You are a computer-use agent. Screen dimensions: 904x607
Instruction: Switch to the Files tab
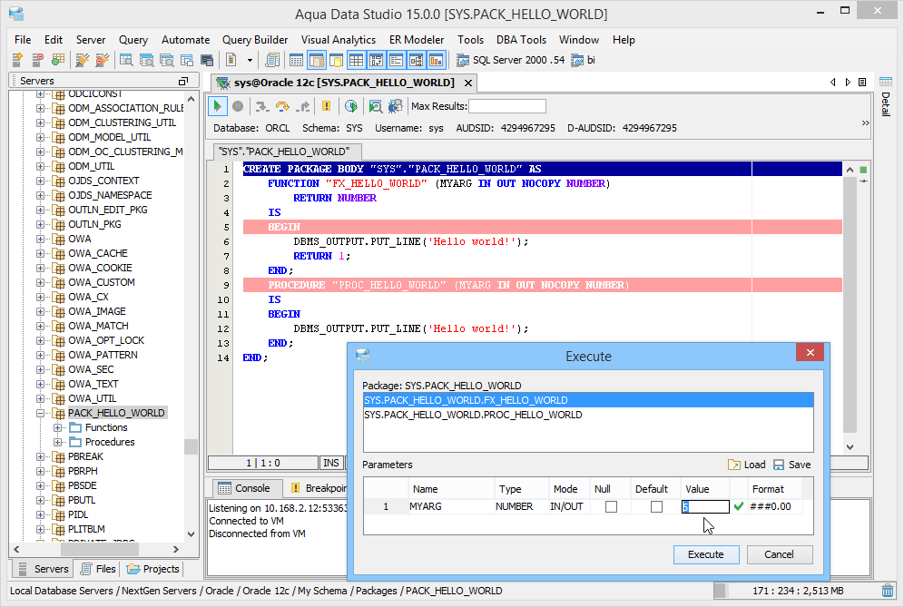click(98, 569)
